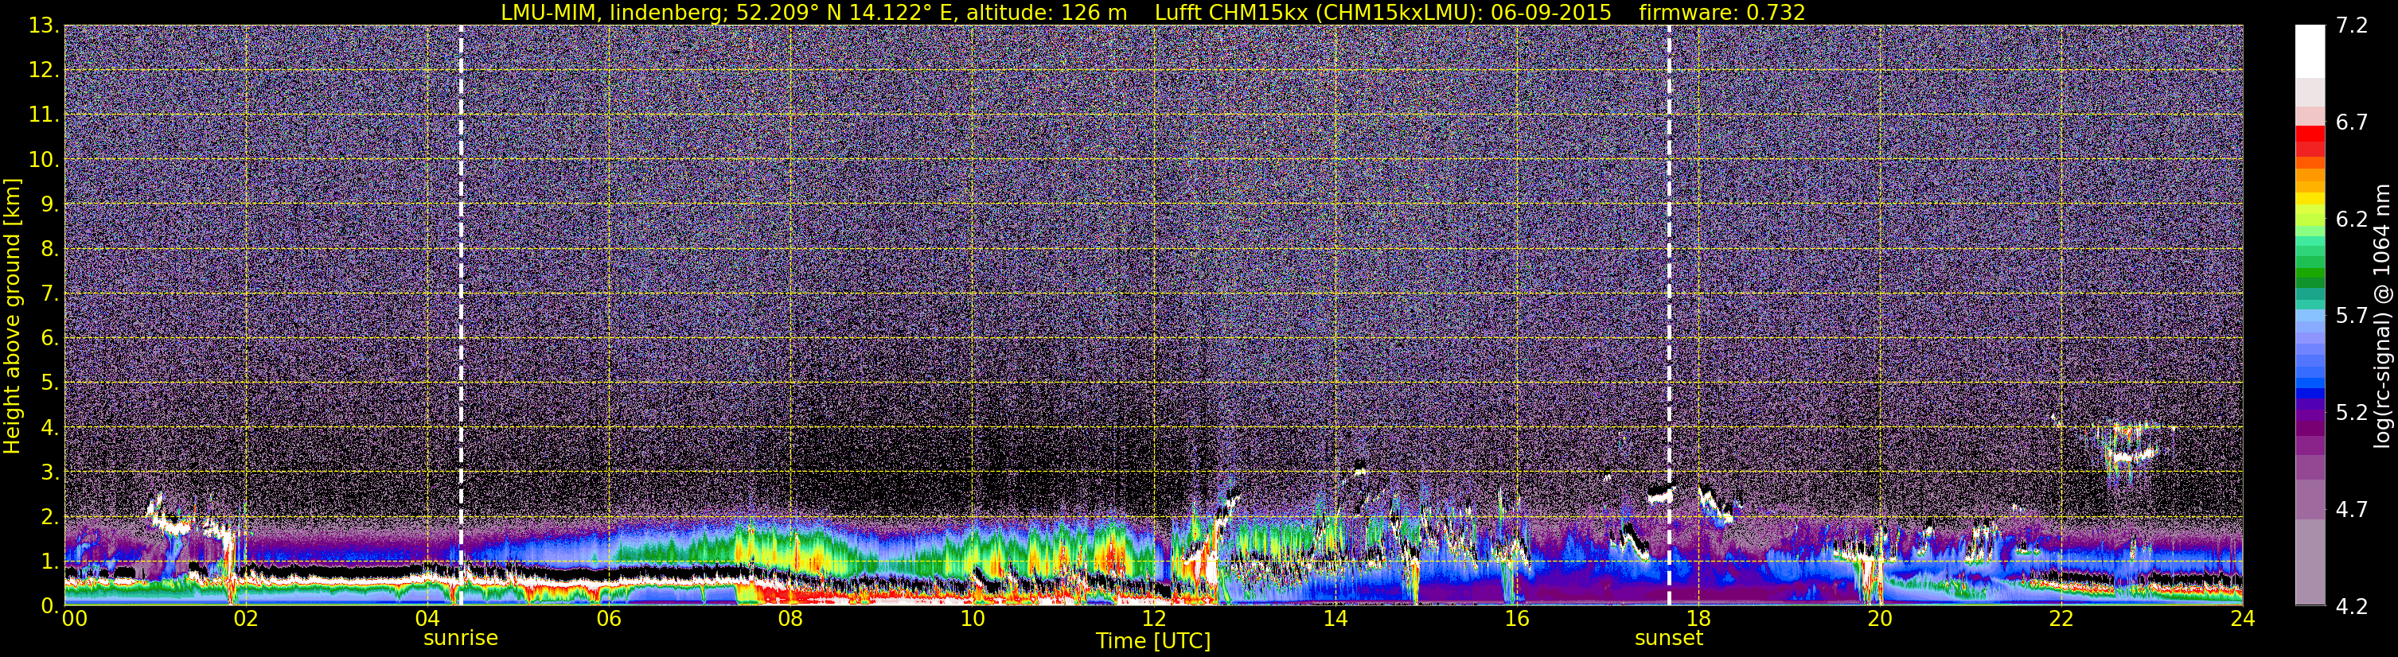Click the time axis tick label 22
2398x657 pixels.
click(2061, 619)
